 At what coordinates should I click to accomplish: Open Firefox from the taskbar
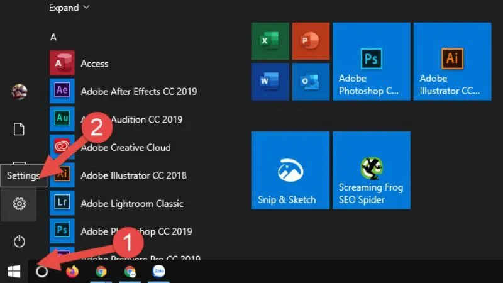(72, 272)
